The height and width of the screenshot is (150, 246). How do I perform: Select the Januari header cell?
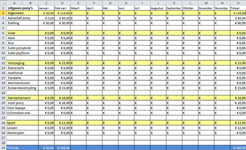coord(46,8)
